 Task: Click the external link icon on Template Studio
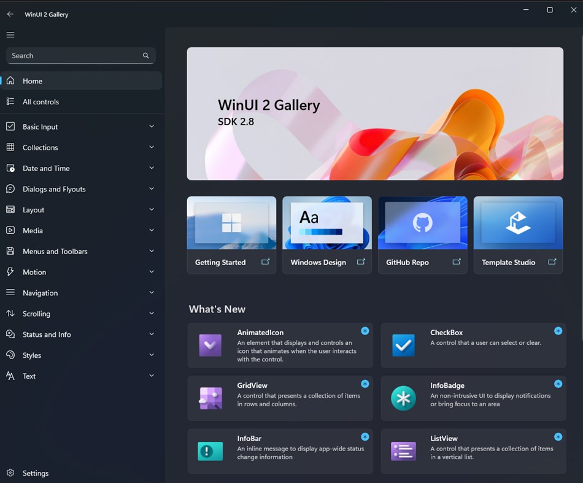(552, 262)
